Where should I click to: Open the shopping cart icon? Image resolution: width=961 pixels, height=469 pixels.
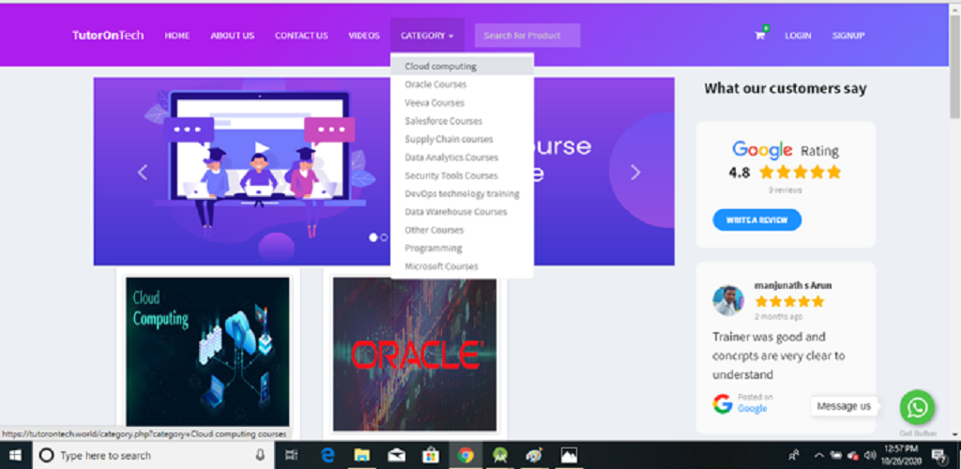pyautogui.click(x=759, y=36)
